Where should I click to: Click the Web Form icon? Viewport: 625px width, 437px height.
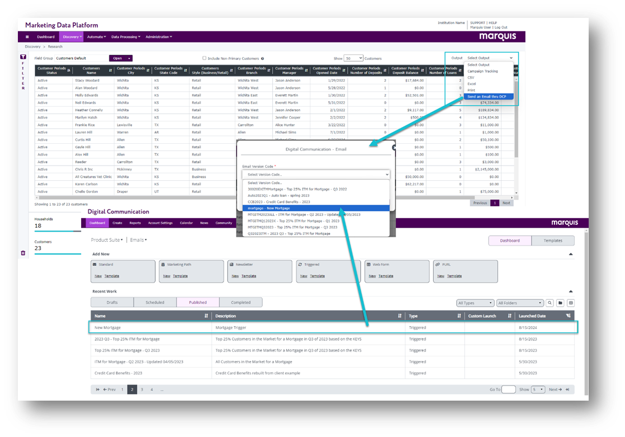point(369,264)
